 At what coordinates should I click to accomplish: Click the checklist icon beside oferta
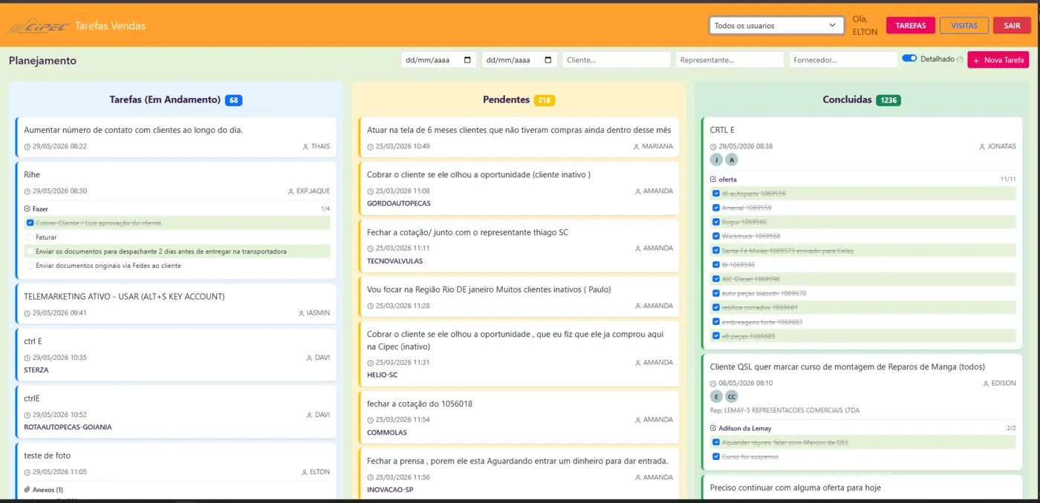(713, 180)
